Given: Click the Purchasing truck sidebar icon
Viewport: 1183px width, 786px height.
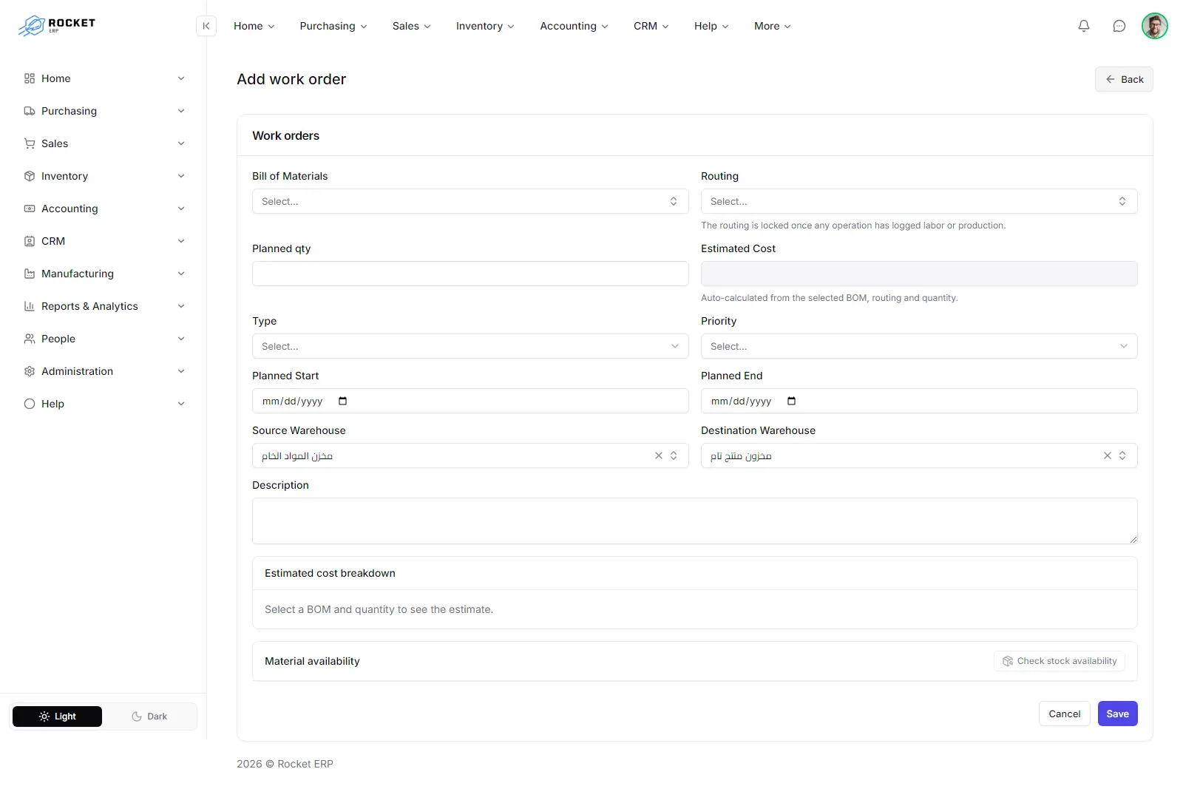Looking at the screenshot, I should [30, 111].
